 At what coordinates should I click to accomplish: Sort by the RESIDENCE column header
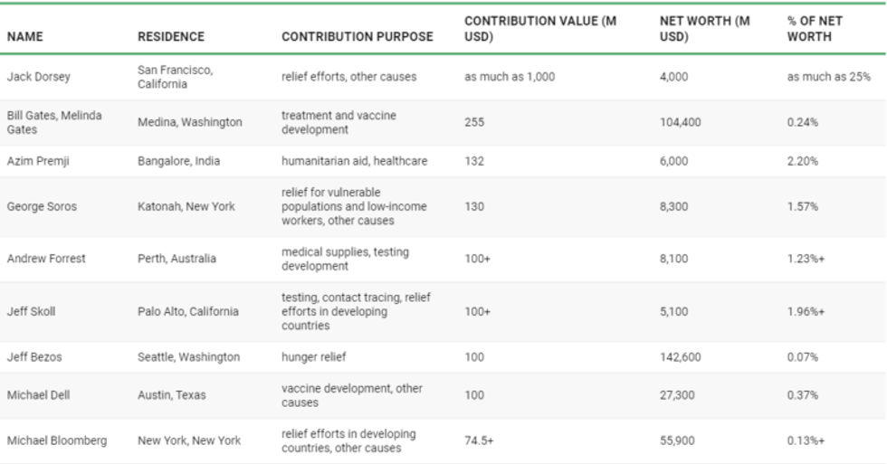pyautogui.click(x=170, y=37)
